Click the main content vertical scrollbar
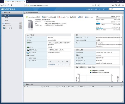Screen dimensions: 125x104 coord(123,41)
